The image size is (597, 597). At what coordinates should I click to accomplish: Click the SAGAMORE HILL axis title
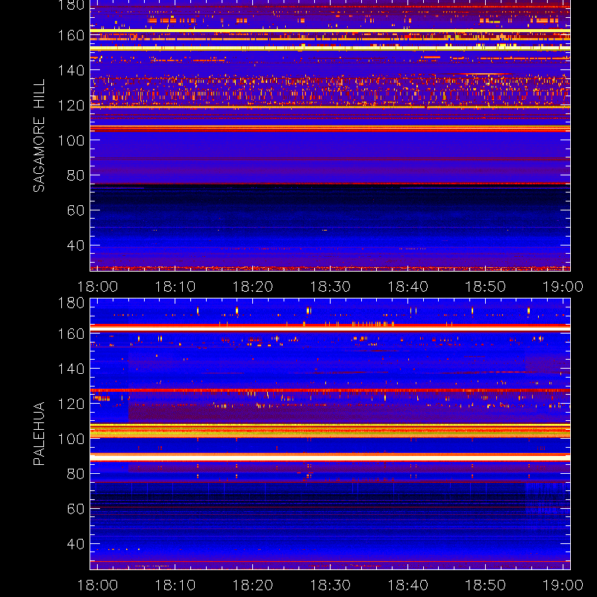click(39, 136)
